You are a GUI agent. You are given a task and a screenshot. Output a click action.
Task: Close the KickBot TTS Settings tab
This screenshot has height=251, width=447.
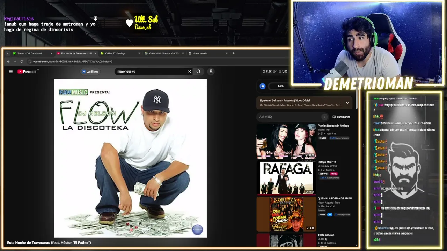[139, 53]
